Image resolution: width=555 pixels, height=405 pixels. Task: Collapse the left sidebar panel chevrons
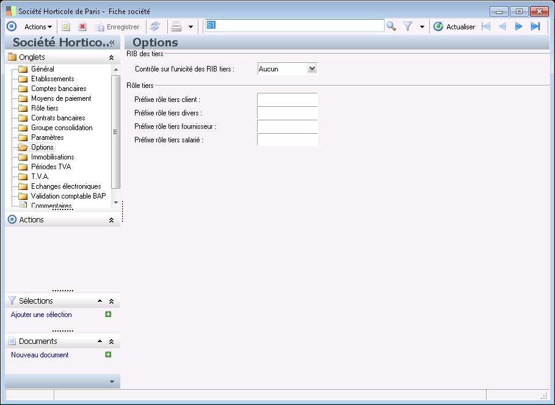tap(112, 43)
